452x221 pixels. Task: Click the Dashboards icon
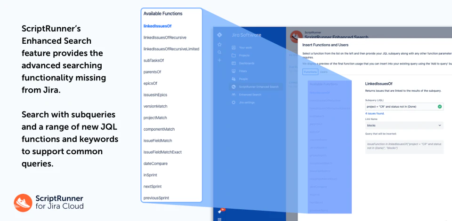(x=234, y=63)
